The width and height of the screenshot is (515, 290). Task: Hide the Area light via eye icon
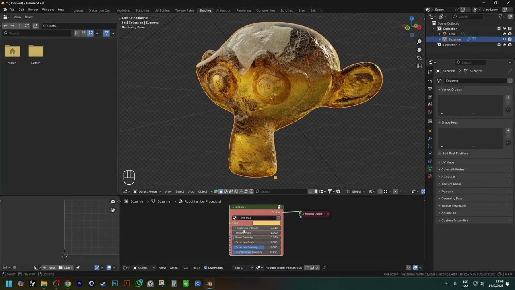[504, 34]
